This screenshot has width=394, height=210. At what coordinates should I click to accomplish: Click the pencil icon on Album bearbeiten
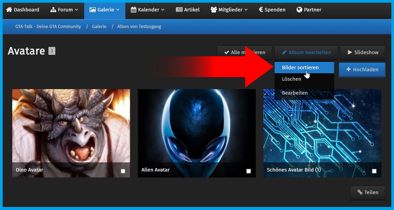click(x=284, y=52)
